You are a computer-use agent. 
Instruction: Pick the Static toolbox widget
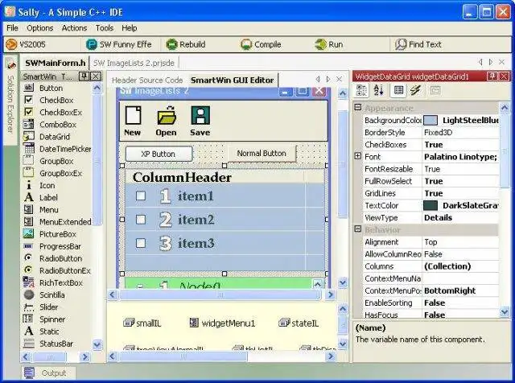49,331
